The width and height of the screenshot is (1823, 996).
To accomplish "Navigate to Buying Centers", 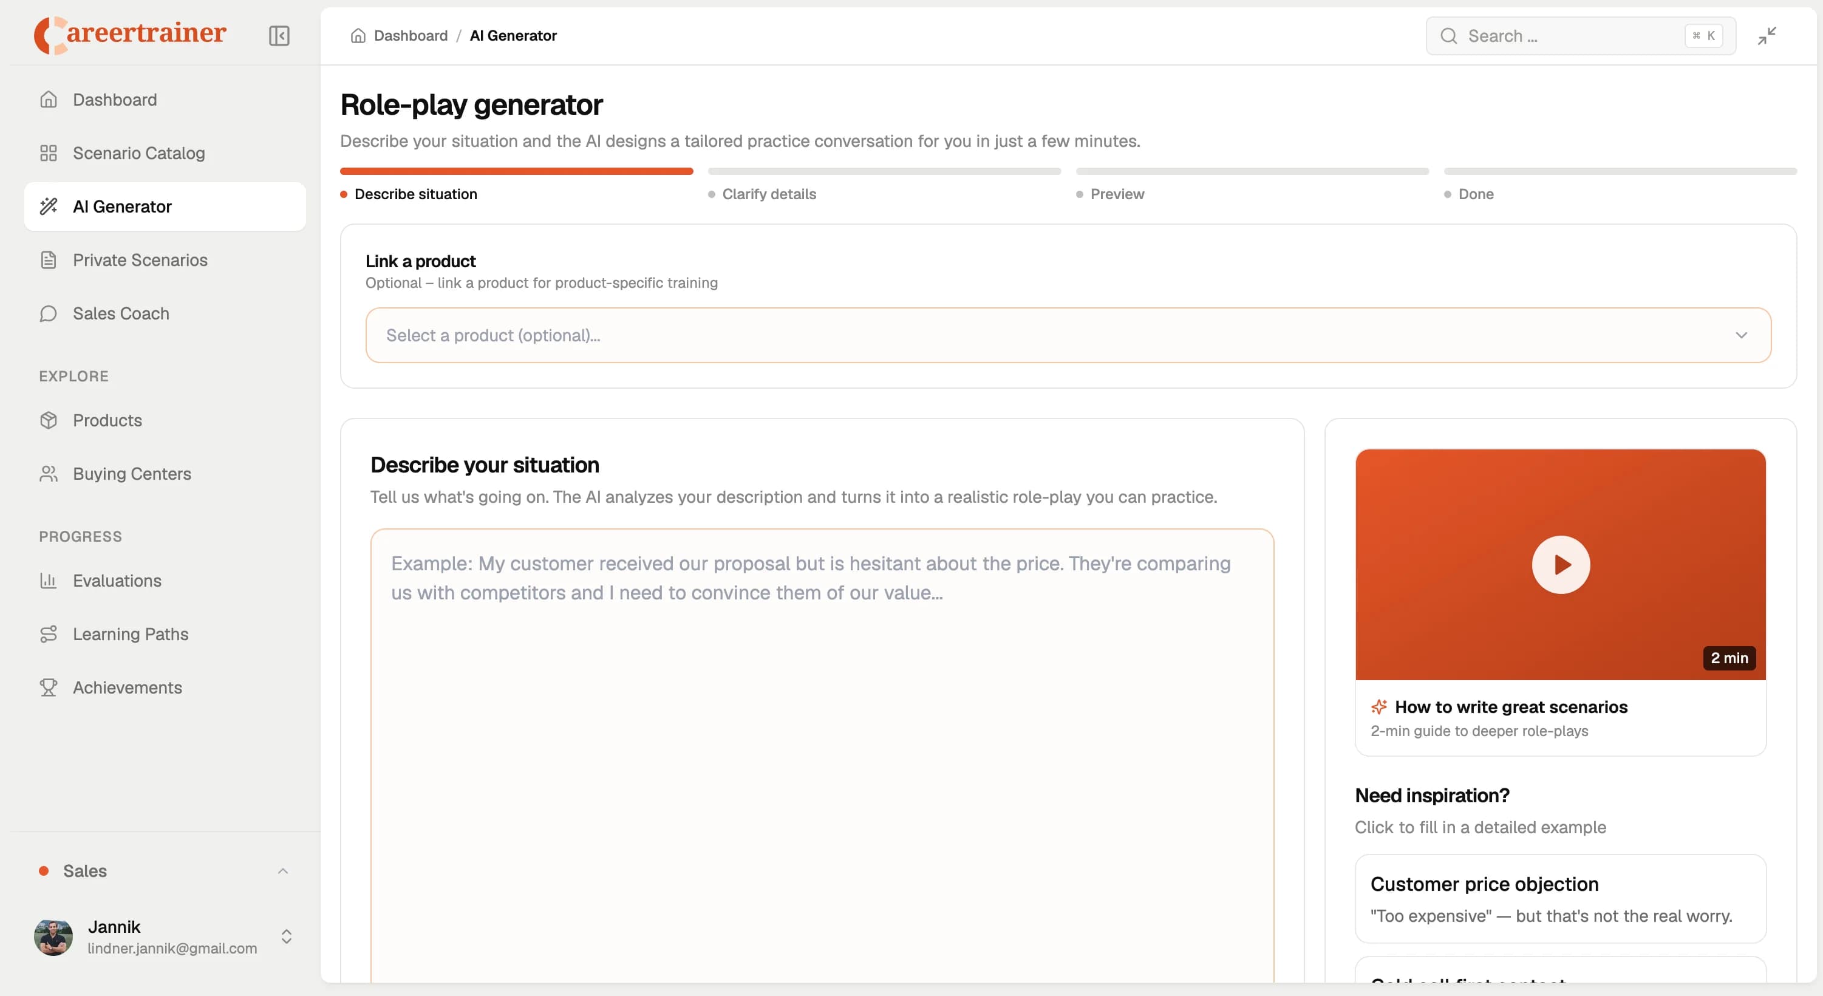I will (x=165, y=474).
